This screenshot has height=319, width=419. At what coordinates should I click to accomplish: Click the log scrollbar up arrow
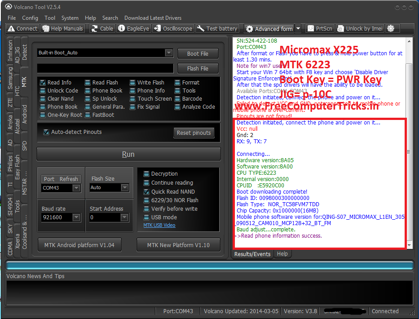tap(409, 41)
